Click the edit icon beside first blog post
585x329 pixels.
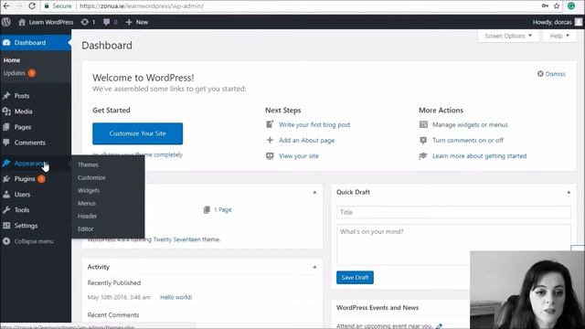pyautogui.click(x=270, y=124)
